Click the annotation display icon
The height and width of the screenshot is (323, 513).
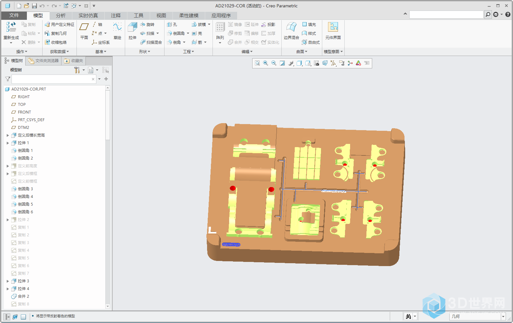click(x=342, y=63)
